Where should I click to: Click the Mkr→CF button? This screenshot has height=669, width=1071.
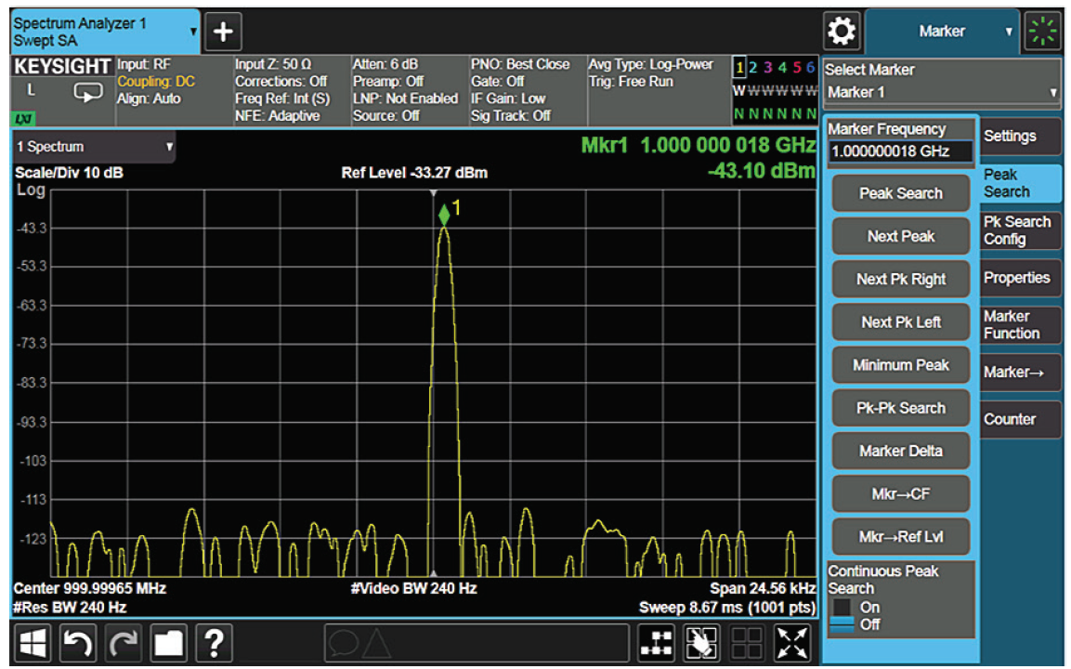click(900, 494)
